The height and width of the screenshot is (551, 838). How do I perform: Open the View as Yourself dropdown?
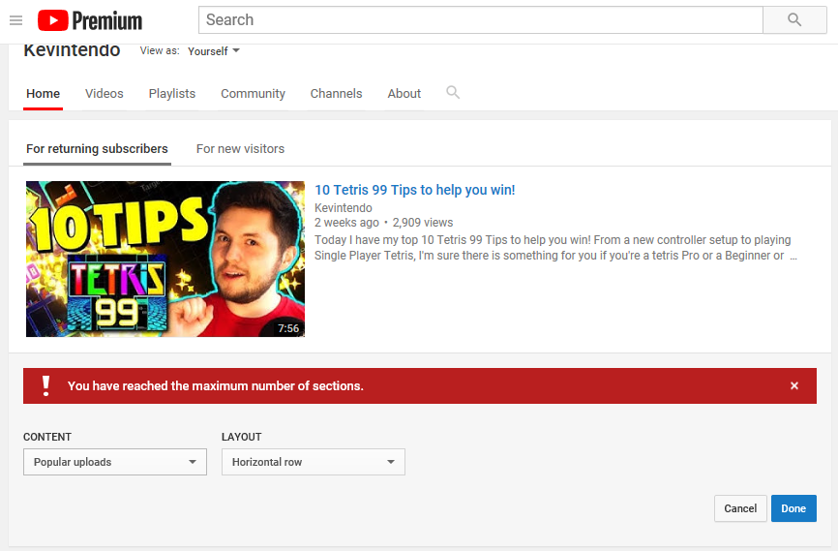click(x=214, y=51)
